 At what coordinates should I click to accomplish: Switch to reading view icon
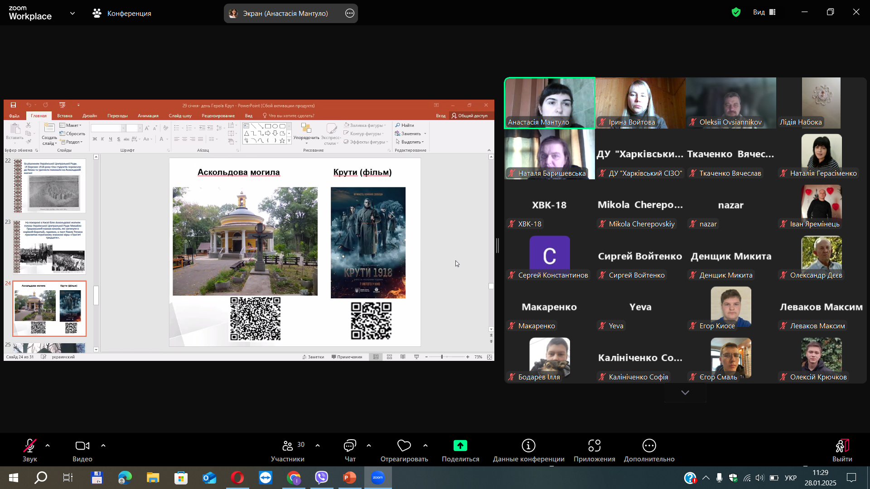403,357
